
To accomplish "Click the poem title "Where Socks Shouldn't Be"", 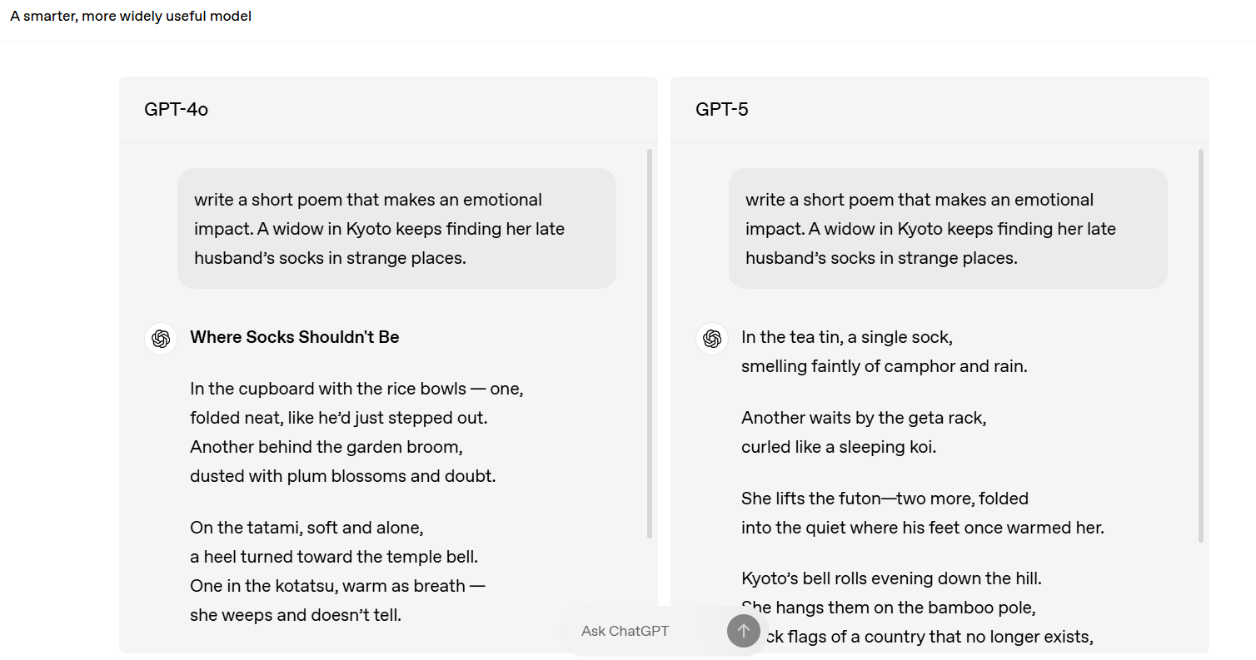I will [295, 337].
